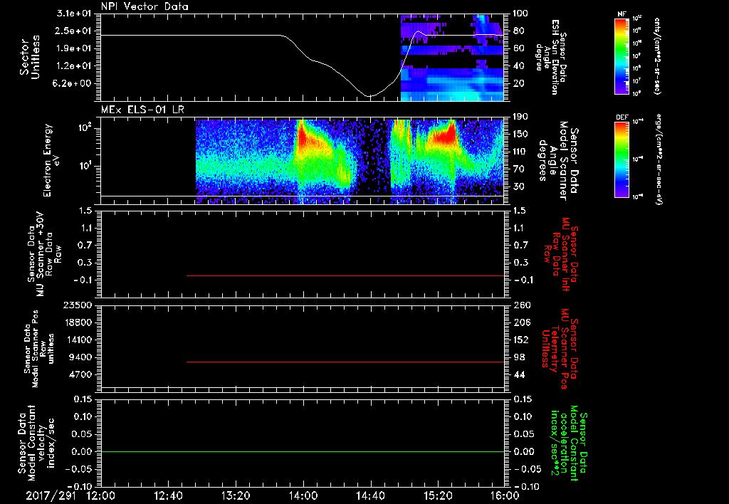Click the "100" sun elevation tick value
The image size is (729, 504).
pos(520,14)
